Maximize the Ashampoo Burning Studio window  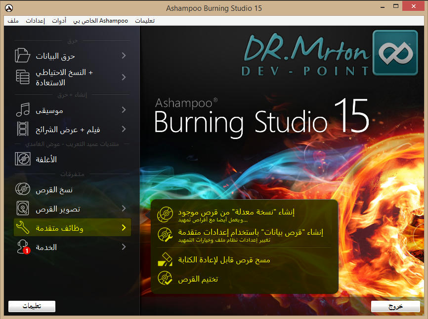[396, 6]
